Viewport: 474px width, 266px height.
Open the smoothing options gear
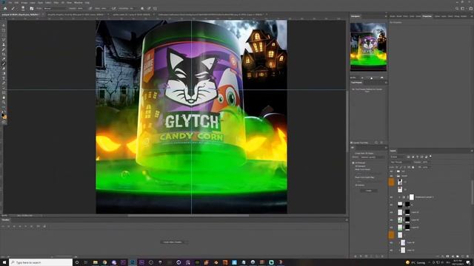(x=142, y=8)
